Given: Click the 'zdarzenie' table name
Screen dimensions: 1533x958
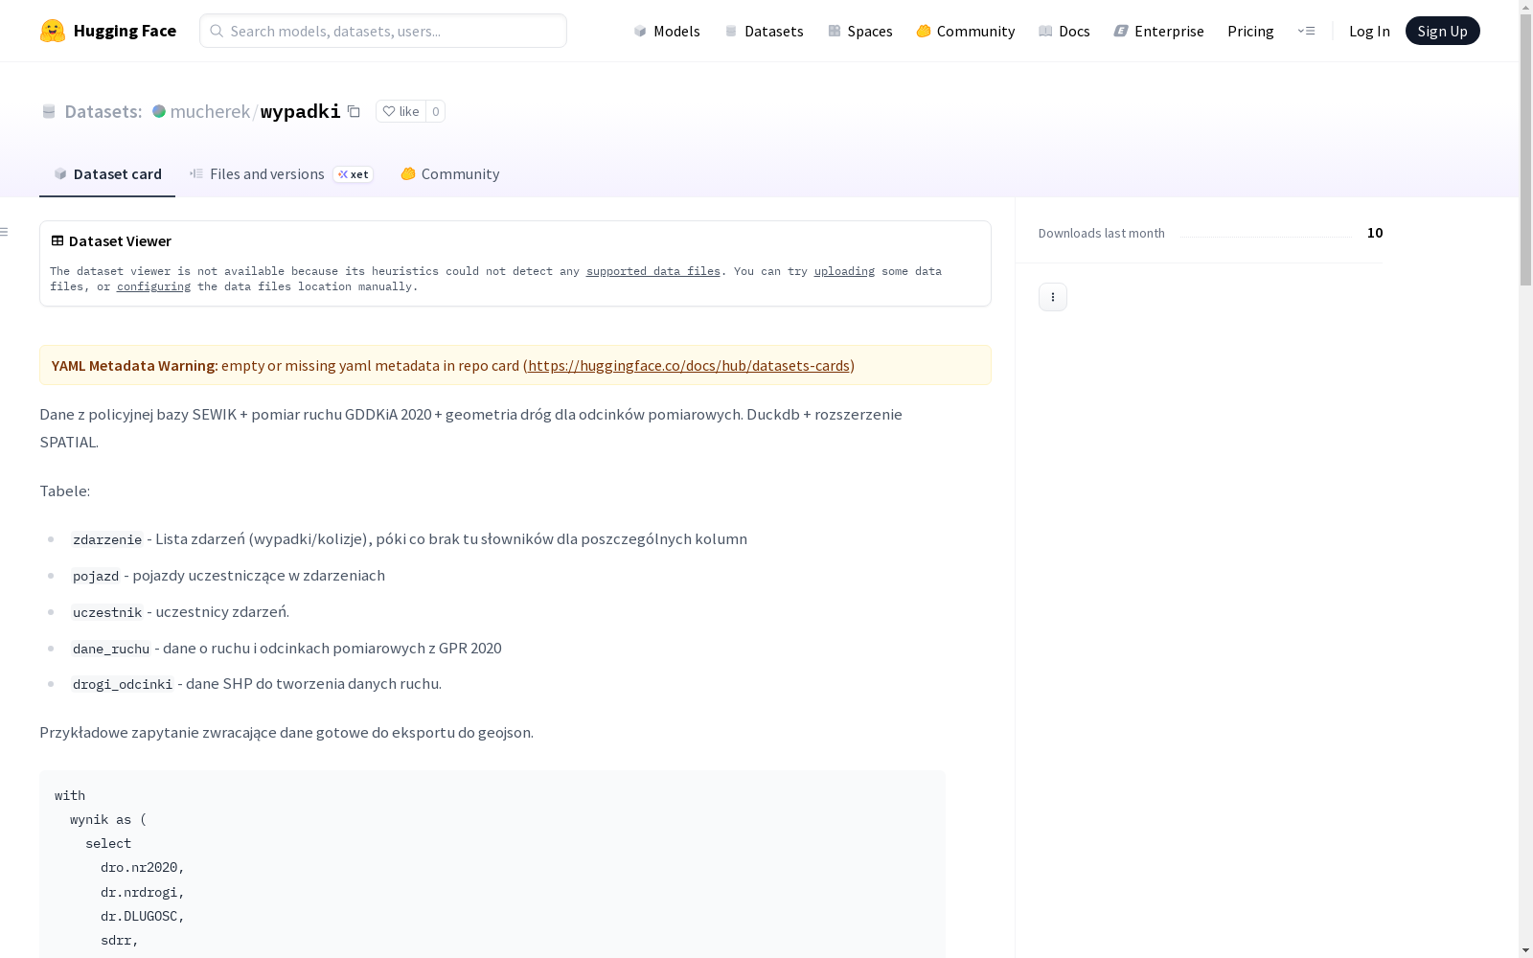Looking at the screenshot, I should (107, 539).
